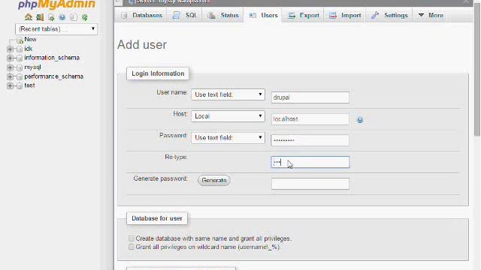Click the SQL documentation page icon

(74, 17)
